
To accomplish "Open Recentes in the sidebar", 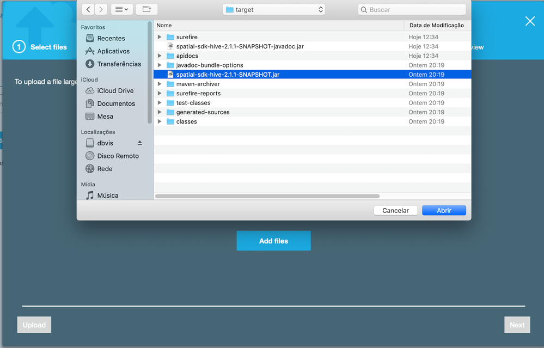I will tap(111, 38).
